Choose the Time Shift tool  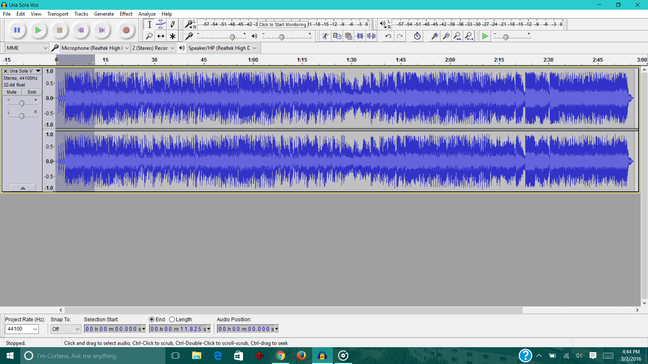pyautogui.click(x=161, y=36)
